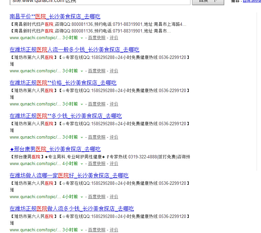Viewport: 261px width, 233px height.
Task: Click 评价 for 邢台康男医院 result
Action: point(114,164)
